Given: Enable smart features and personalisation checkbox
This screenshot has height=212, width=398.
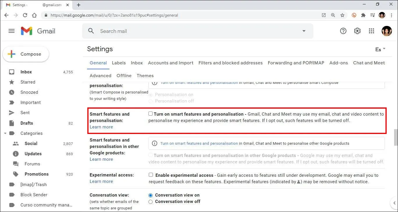Looking at the screenshot, I should [151, 114].
